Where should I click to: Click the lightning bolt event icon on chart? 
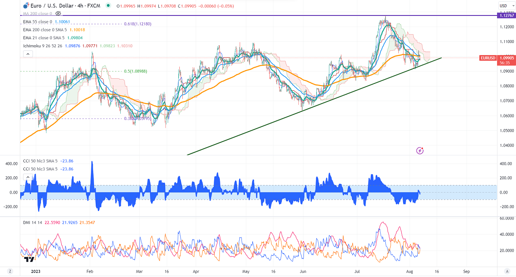tap(419, 151)
